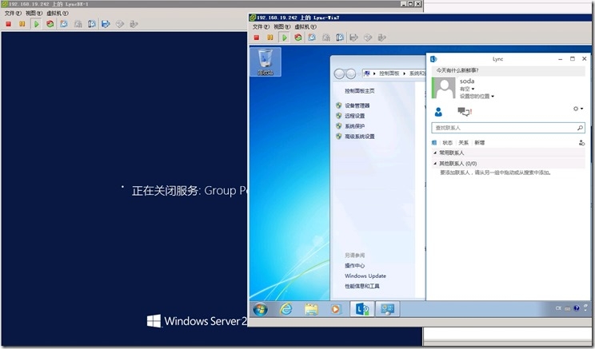Click the green play icon in Lync-Win7 toolbar
The width and height of the screenshot is (595, 349).
point(284,38)
